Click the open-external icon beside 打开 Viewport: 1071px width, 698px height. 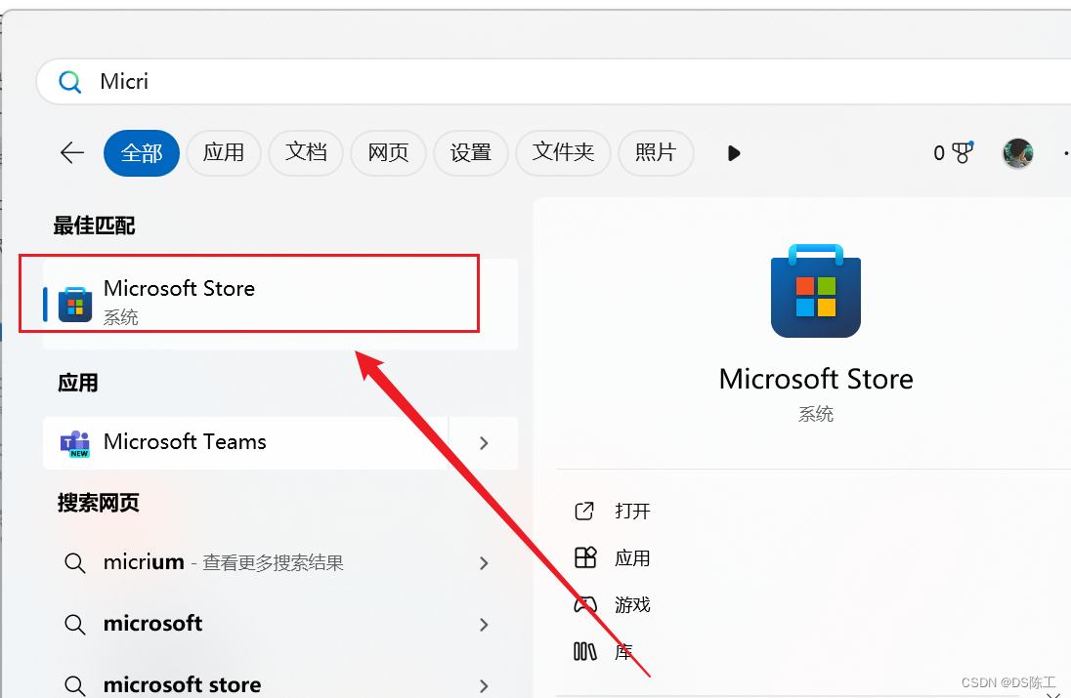(584, 511)
